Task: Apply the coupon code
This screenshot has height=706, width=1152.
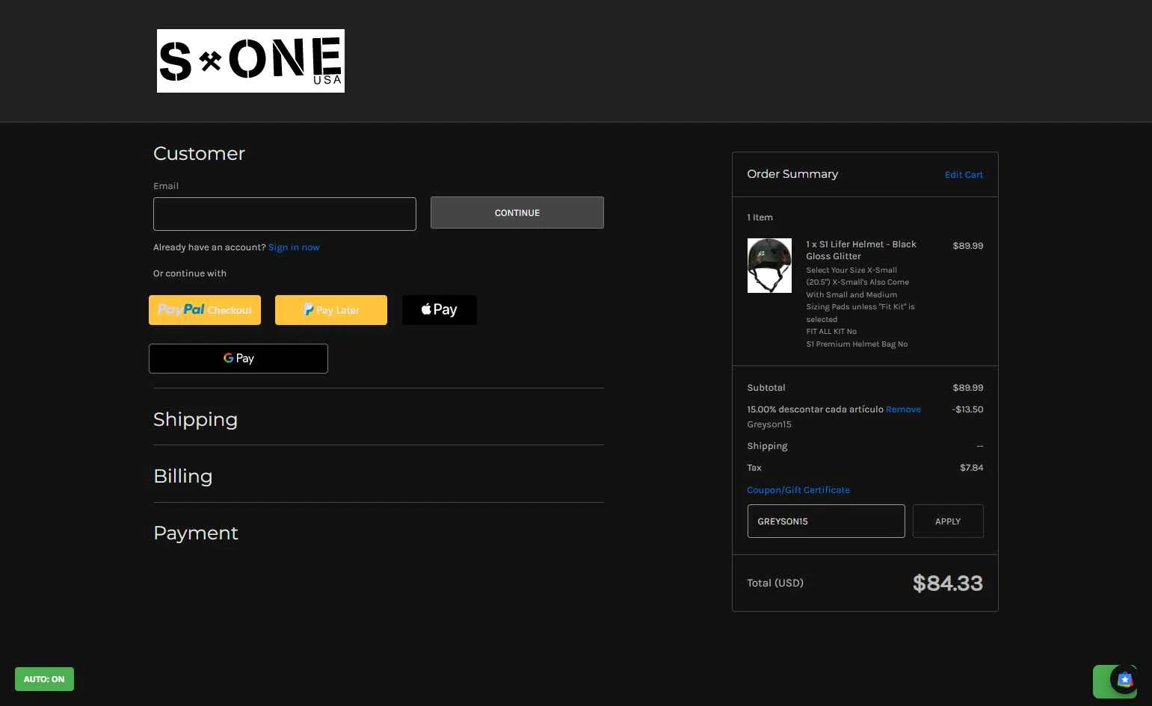Action: coord(948,521)
